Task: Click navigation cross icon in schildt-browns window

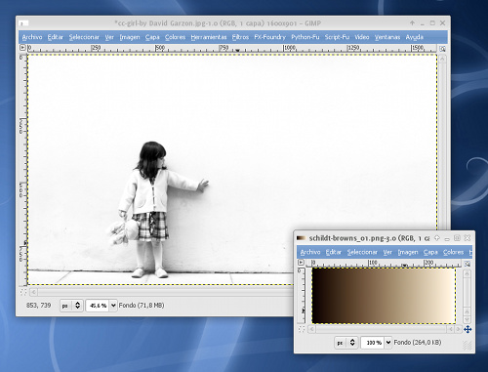Action: [468, 329]
